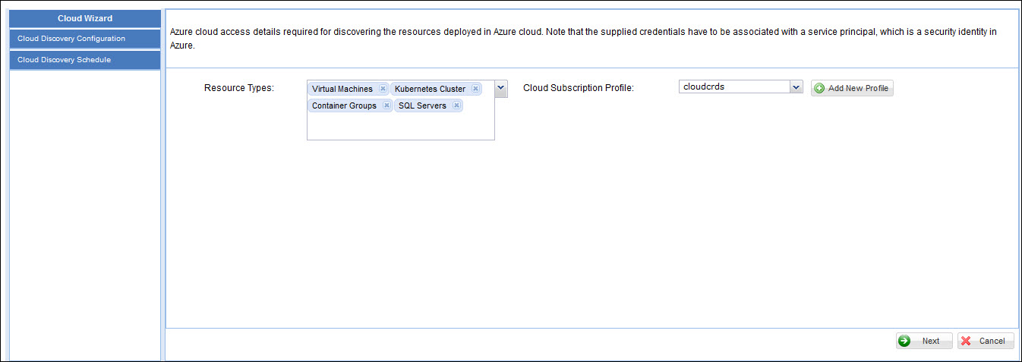The height and width of the screenshot is (362, 1022).
Task: Click the red X icon on Cancel
Action: click(966, 341)
